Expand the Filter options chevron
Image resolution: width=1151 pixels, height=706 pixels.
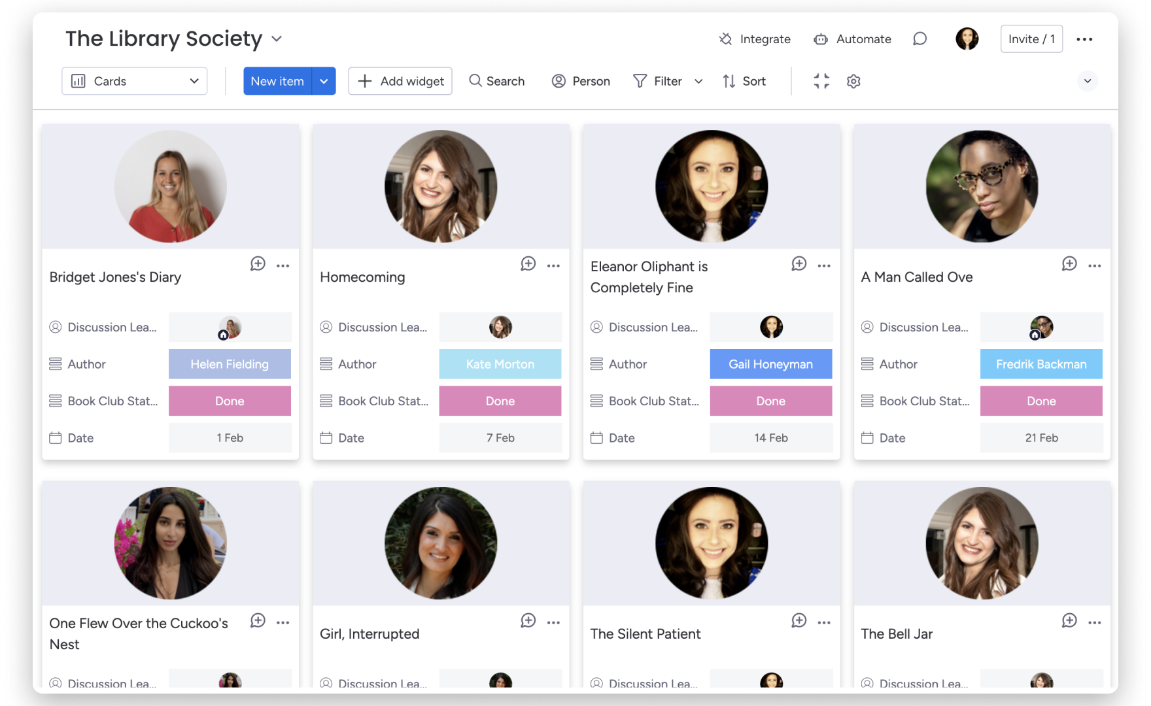pyautogui.click(x=698, y=81)
